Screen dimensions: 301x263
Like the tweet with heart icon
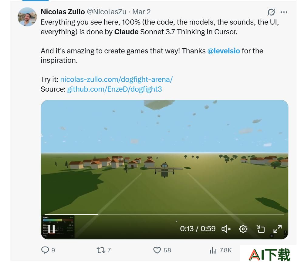click(x=157, y=250)
